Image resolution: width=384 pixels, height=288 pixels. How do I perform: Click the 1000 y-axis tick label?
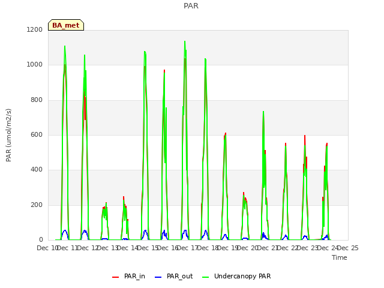point(35,65)
